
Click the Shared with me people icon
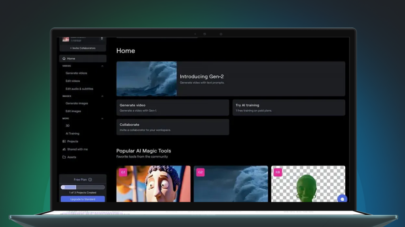pyautogui.click(x=64, y=149)
